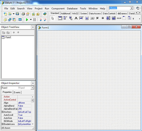Click the Pause program icon
The height and width of the screenshot is (131, 142).
click(x=35, y=20)
